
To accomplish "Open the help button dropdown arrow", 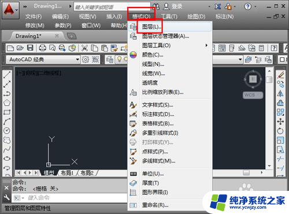I will pyautogui.click(x=255, y=6).
